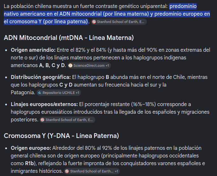Click the orange ScienceDirect logo icon
Image resolution: width=217 pixels, height=176 pixels.
[x=70, y=65]
